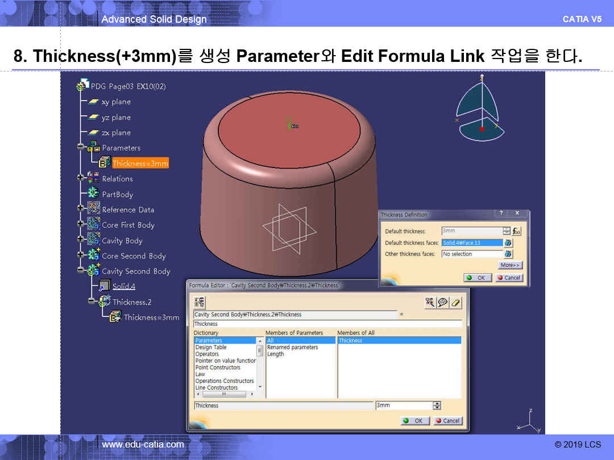Expand the Relations tree node

(x=81, y=178)
